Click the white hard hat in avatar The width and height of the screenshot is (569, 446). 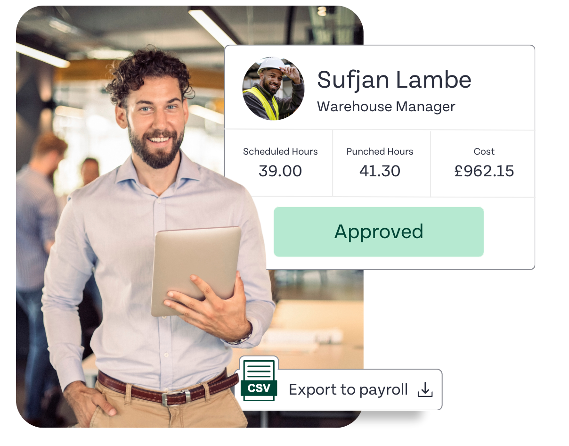click(272, 66)
